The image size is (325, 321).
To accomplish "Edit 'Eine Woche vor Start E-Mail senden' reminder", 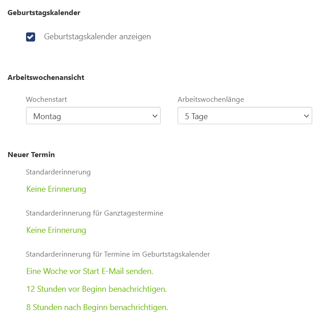I will [x=90, y=271].
